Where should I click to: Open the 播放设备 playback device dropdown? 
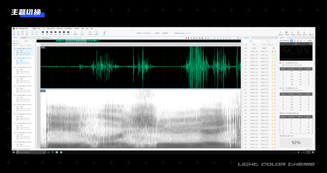[x=166, y=33]
